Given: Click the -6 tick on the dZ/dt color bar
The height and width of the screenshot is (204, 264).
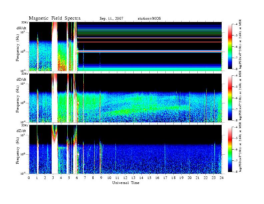Looking at the screenshot, I should tap(235, 149).
